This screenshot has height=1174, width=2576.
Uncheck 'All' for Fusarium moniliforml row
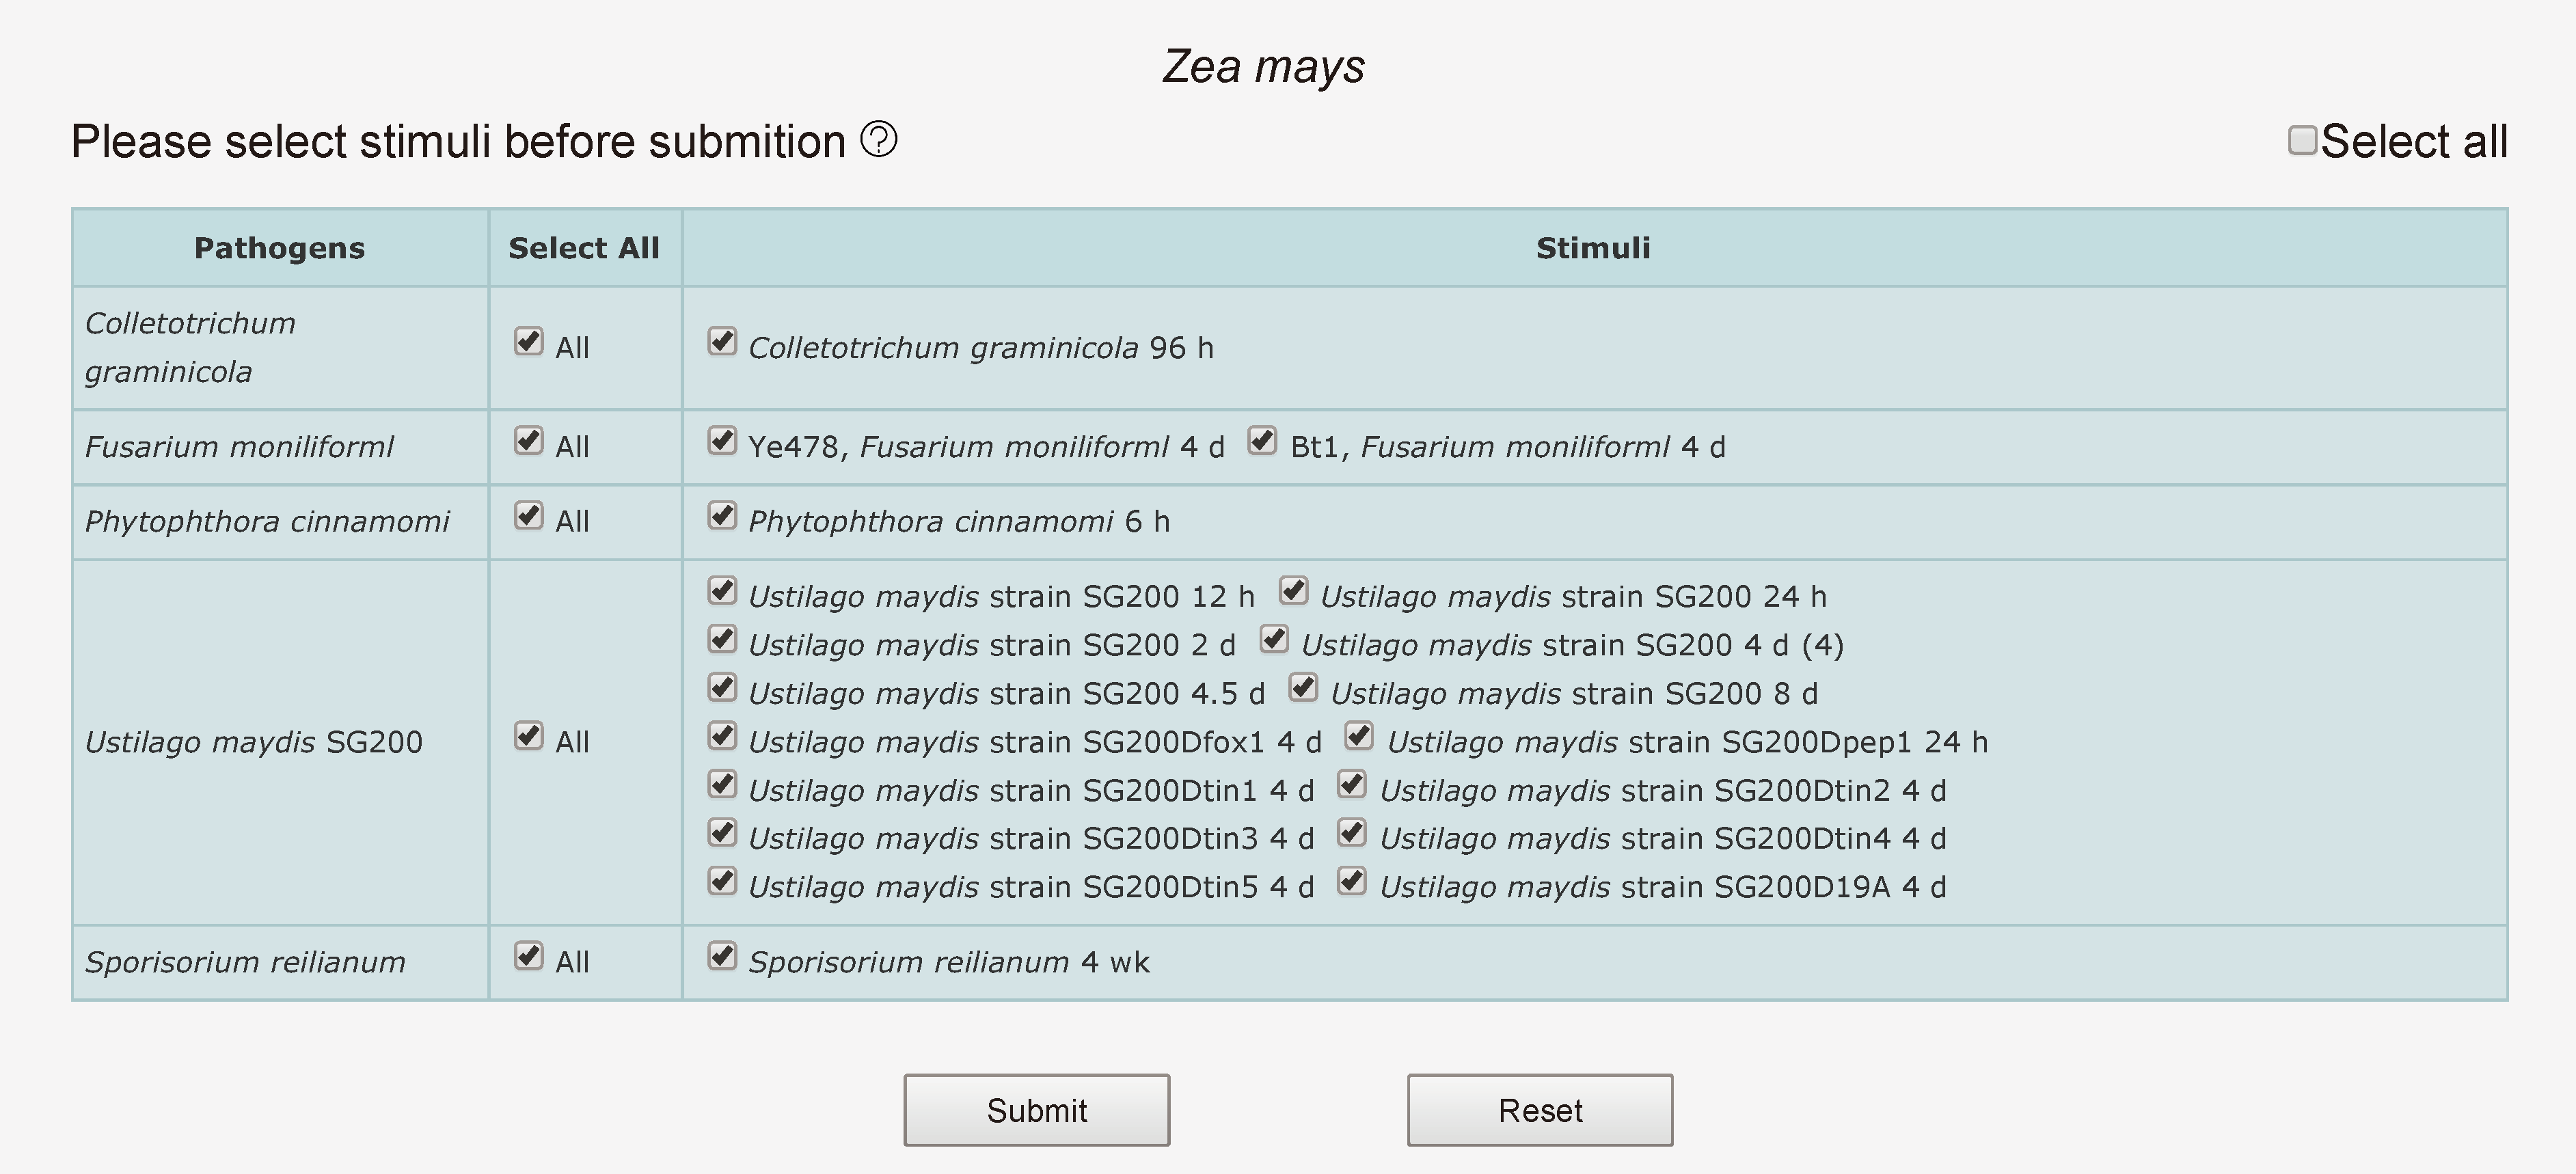click(x=528, y=441)
